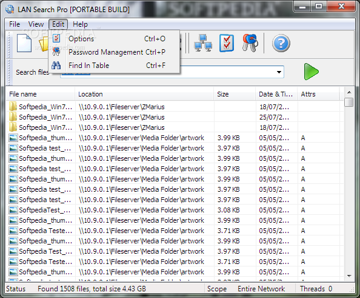Open the Help menu
The image size is (360, 298).
pos(80,24)
